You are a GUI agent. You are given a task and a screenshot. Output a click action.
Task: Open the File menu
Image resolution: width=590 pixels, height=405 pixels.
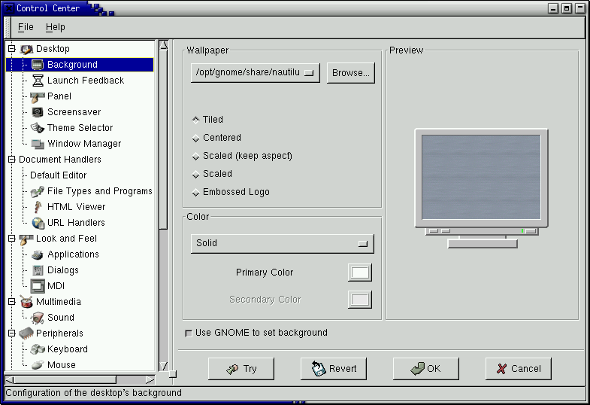pyautogui.click(x=26, y=27)
